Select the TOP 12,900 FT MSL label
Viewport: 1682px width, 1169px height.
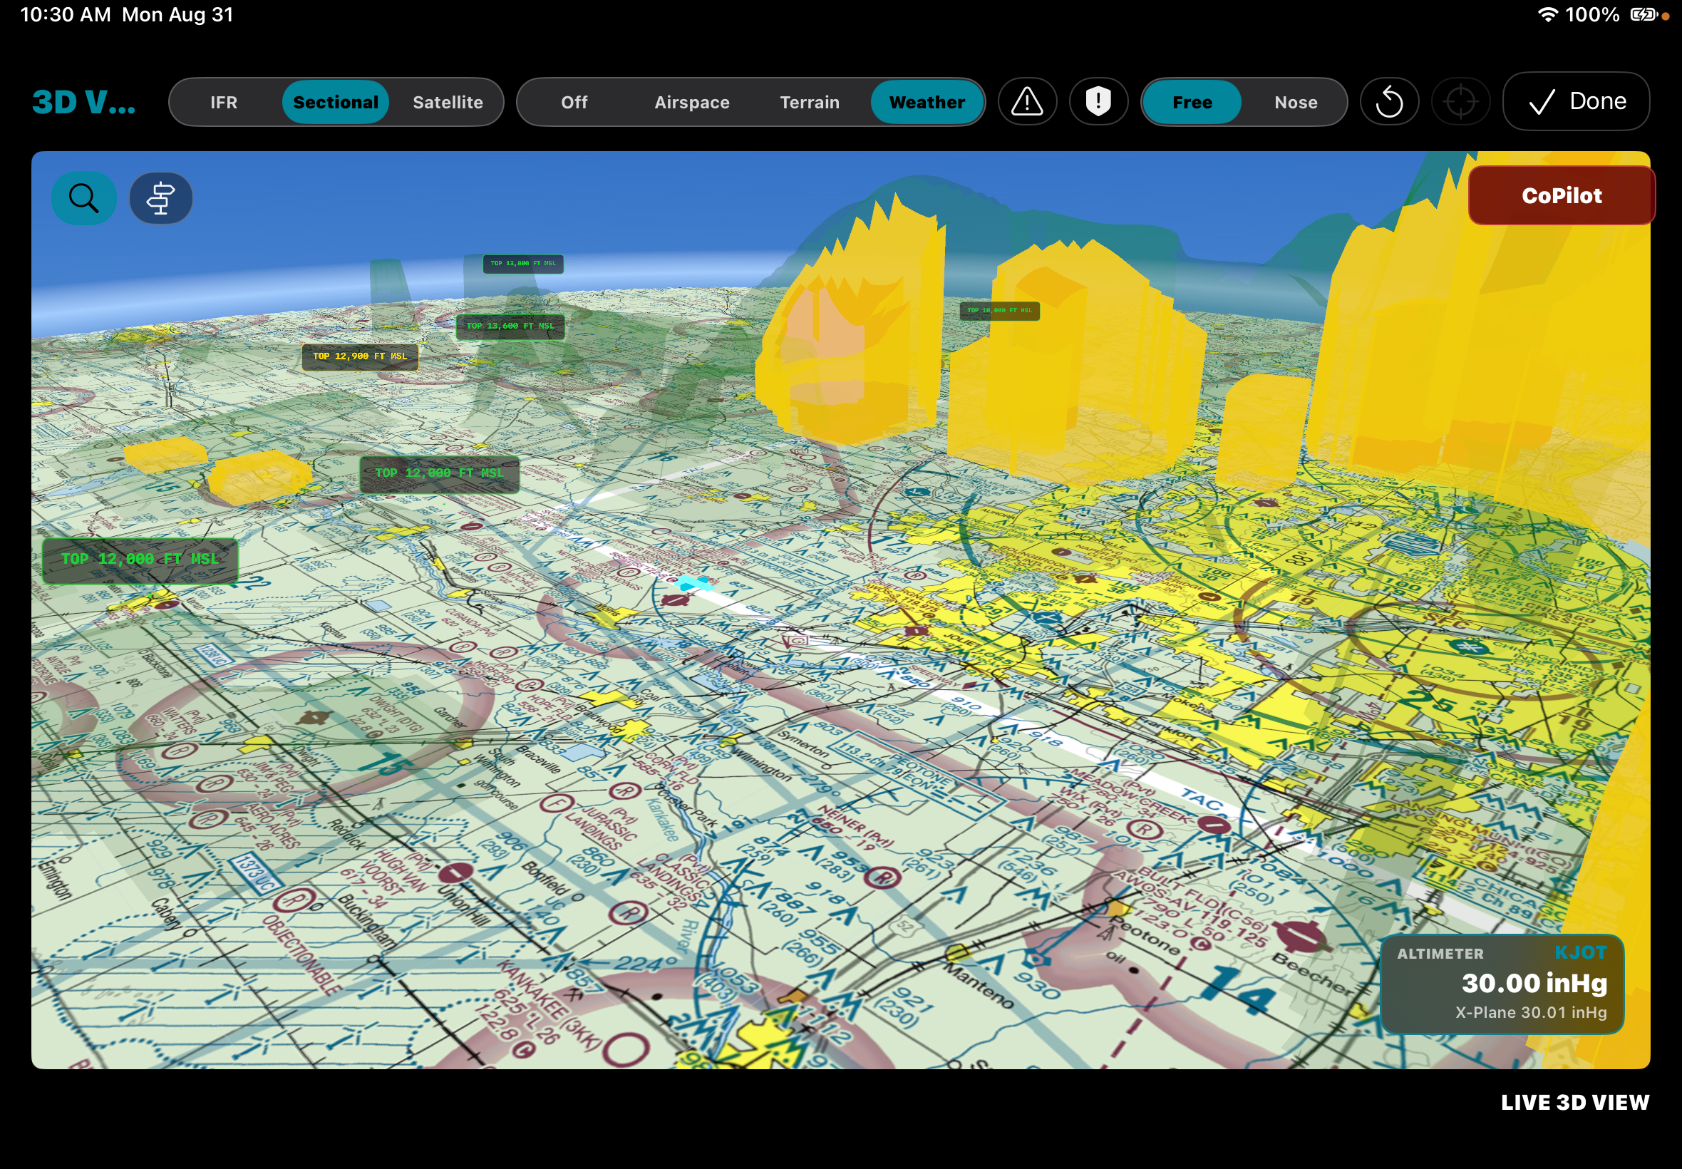359,356
